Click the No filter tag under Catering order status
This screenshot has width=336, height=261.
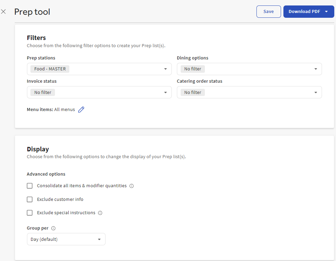[x=193, y=93]
